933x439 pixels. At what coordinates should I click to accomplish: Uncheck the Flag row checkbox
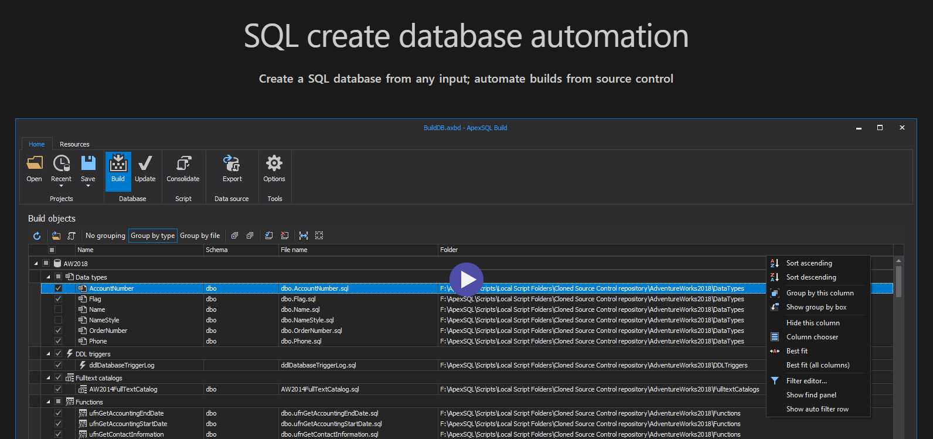pos(58,299)
